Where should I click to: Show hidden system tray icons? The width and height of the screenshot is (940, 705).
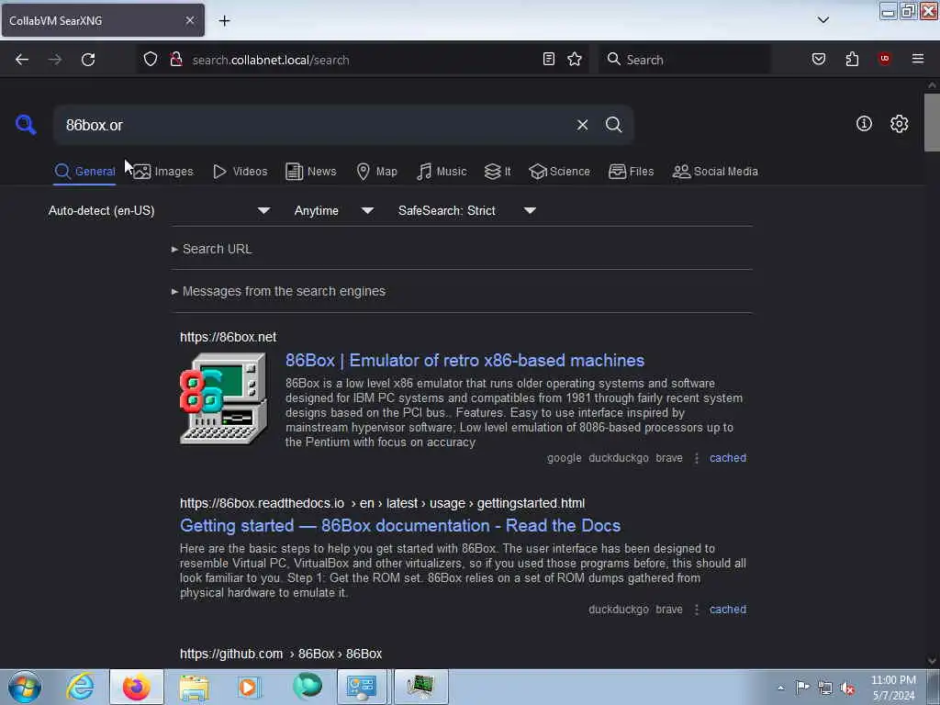(x=780, y=688)
